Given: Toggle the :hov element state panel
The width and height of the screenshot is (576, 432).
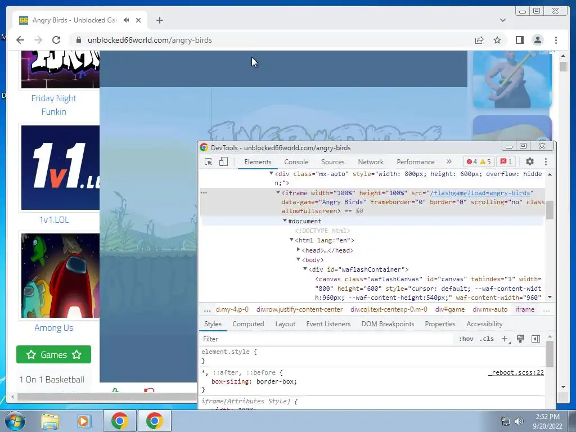Looking at the screenshot, I should pos(466,339).
